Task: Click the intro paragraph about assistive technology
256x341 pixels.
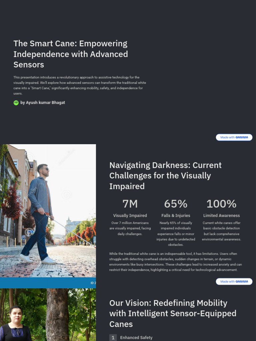Action: click(80, 85)
